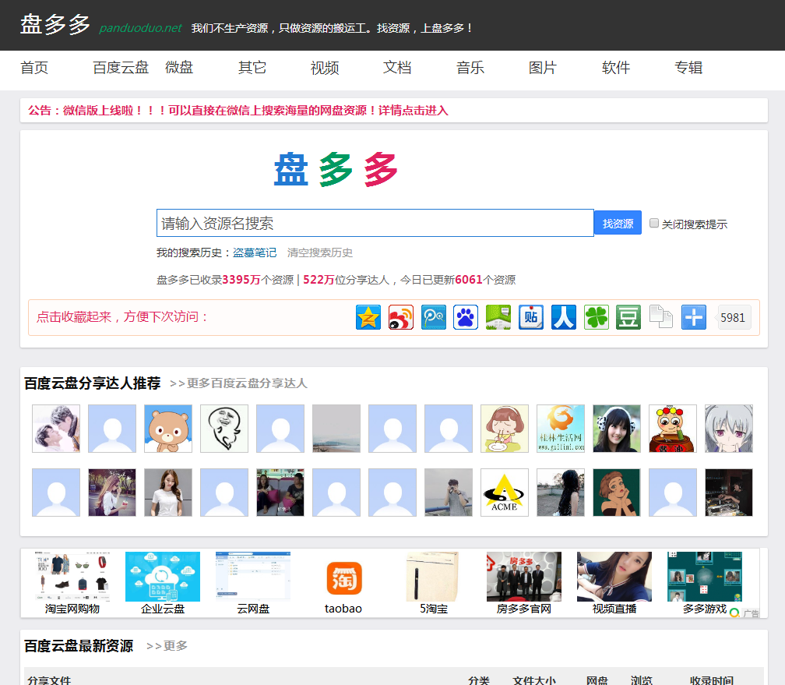Open the cartoon girl eating avatar

point(505,429)
